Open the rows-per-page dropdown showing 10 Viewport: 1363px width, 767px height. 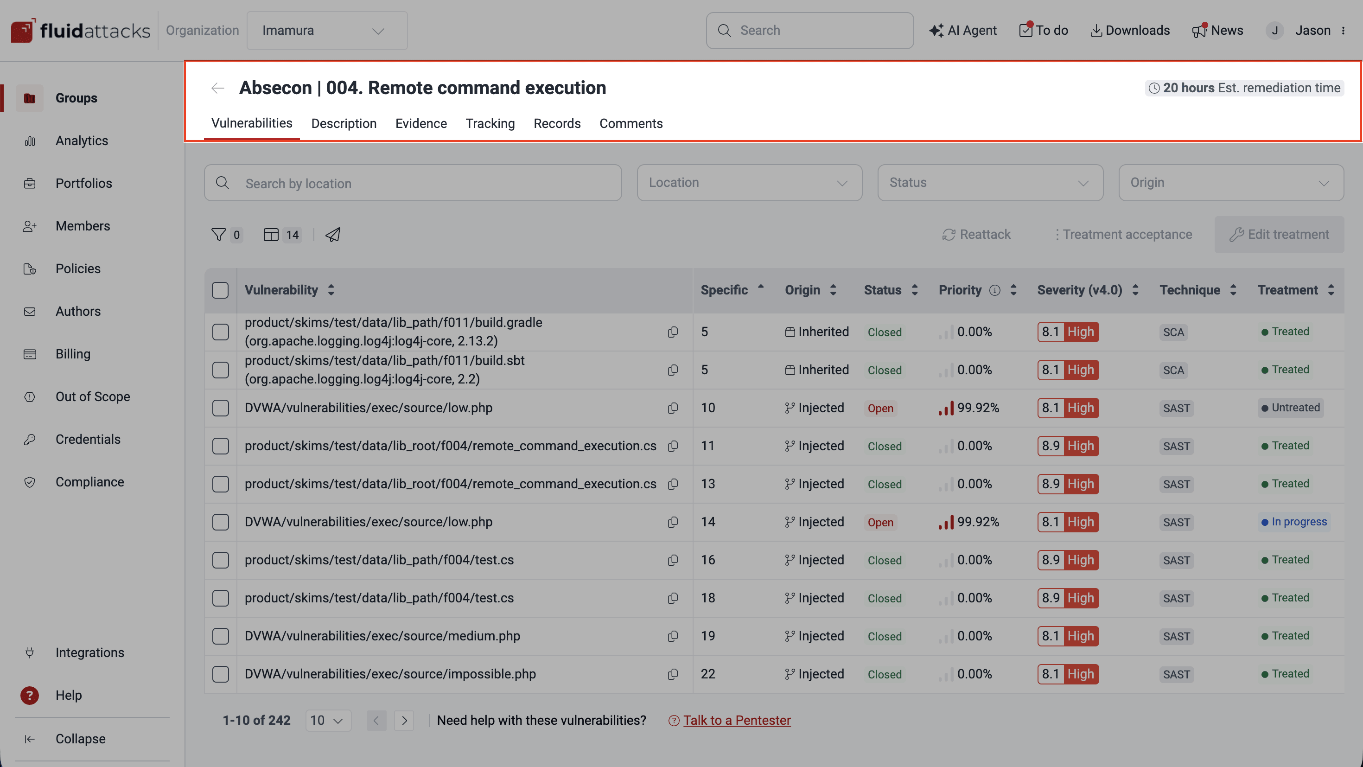click(328, 720)
